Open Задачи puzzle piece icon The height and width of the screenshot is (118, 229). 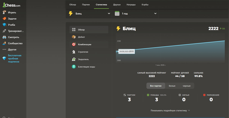[x=4, y=19]
